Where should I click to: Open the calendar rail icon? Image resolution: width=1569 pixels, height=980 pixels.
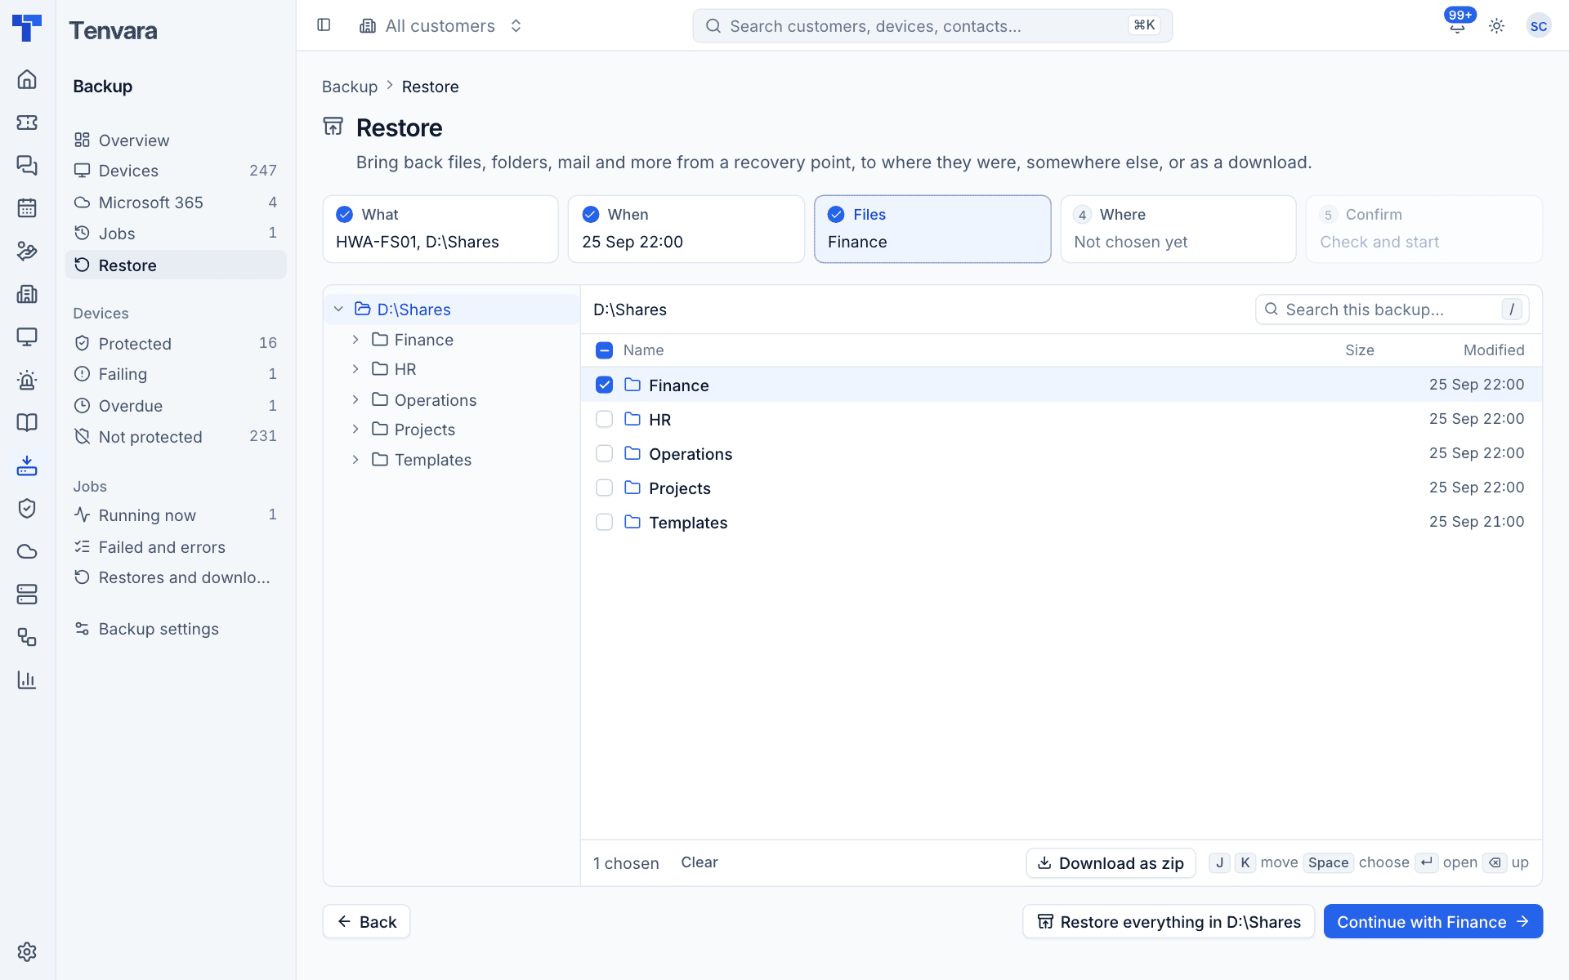pyautogui.click(x=27, y=208)
